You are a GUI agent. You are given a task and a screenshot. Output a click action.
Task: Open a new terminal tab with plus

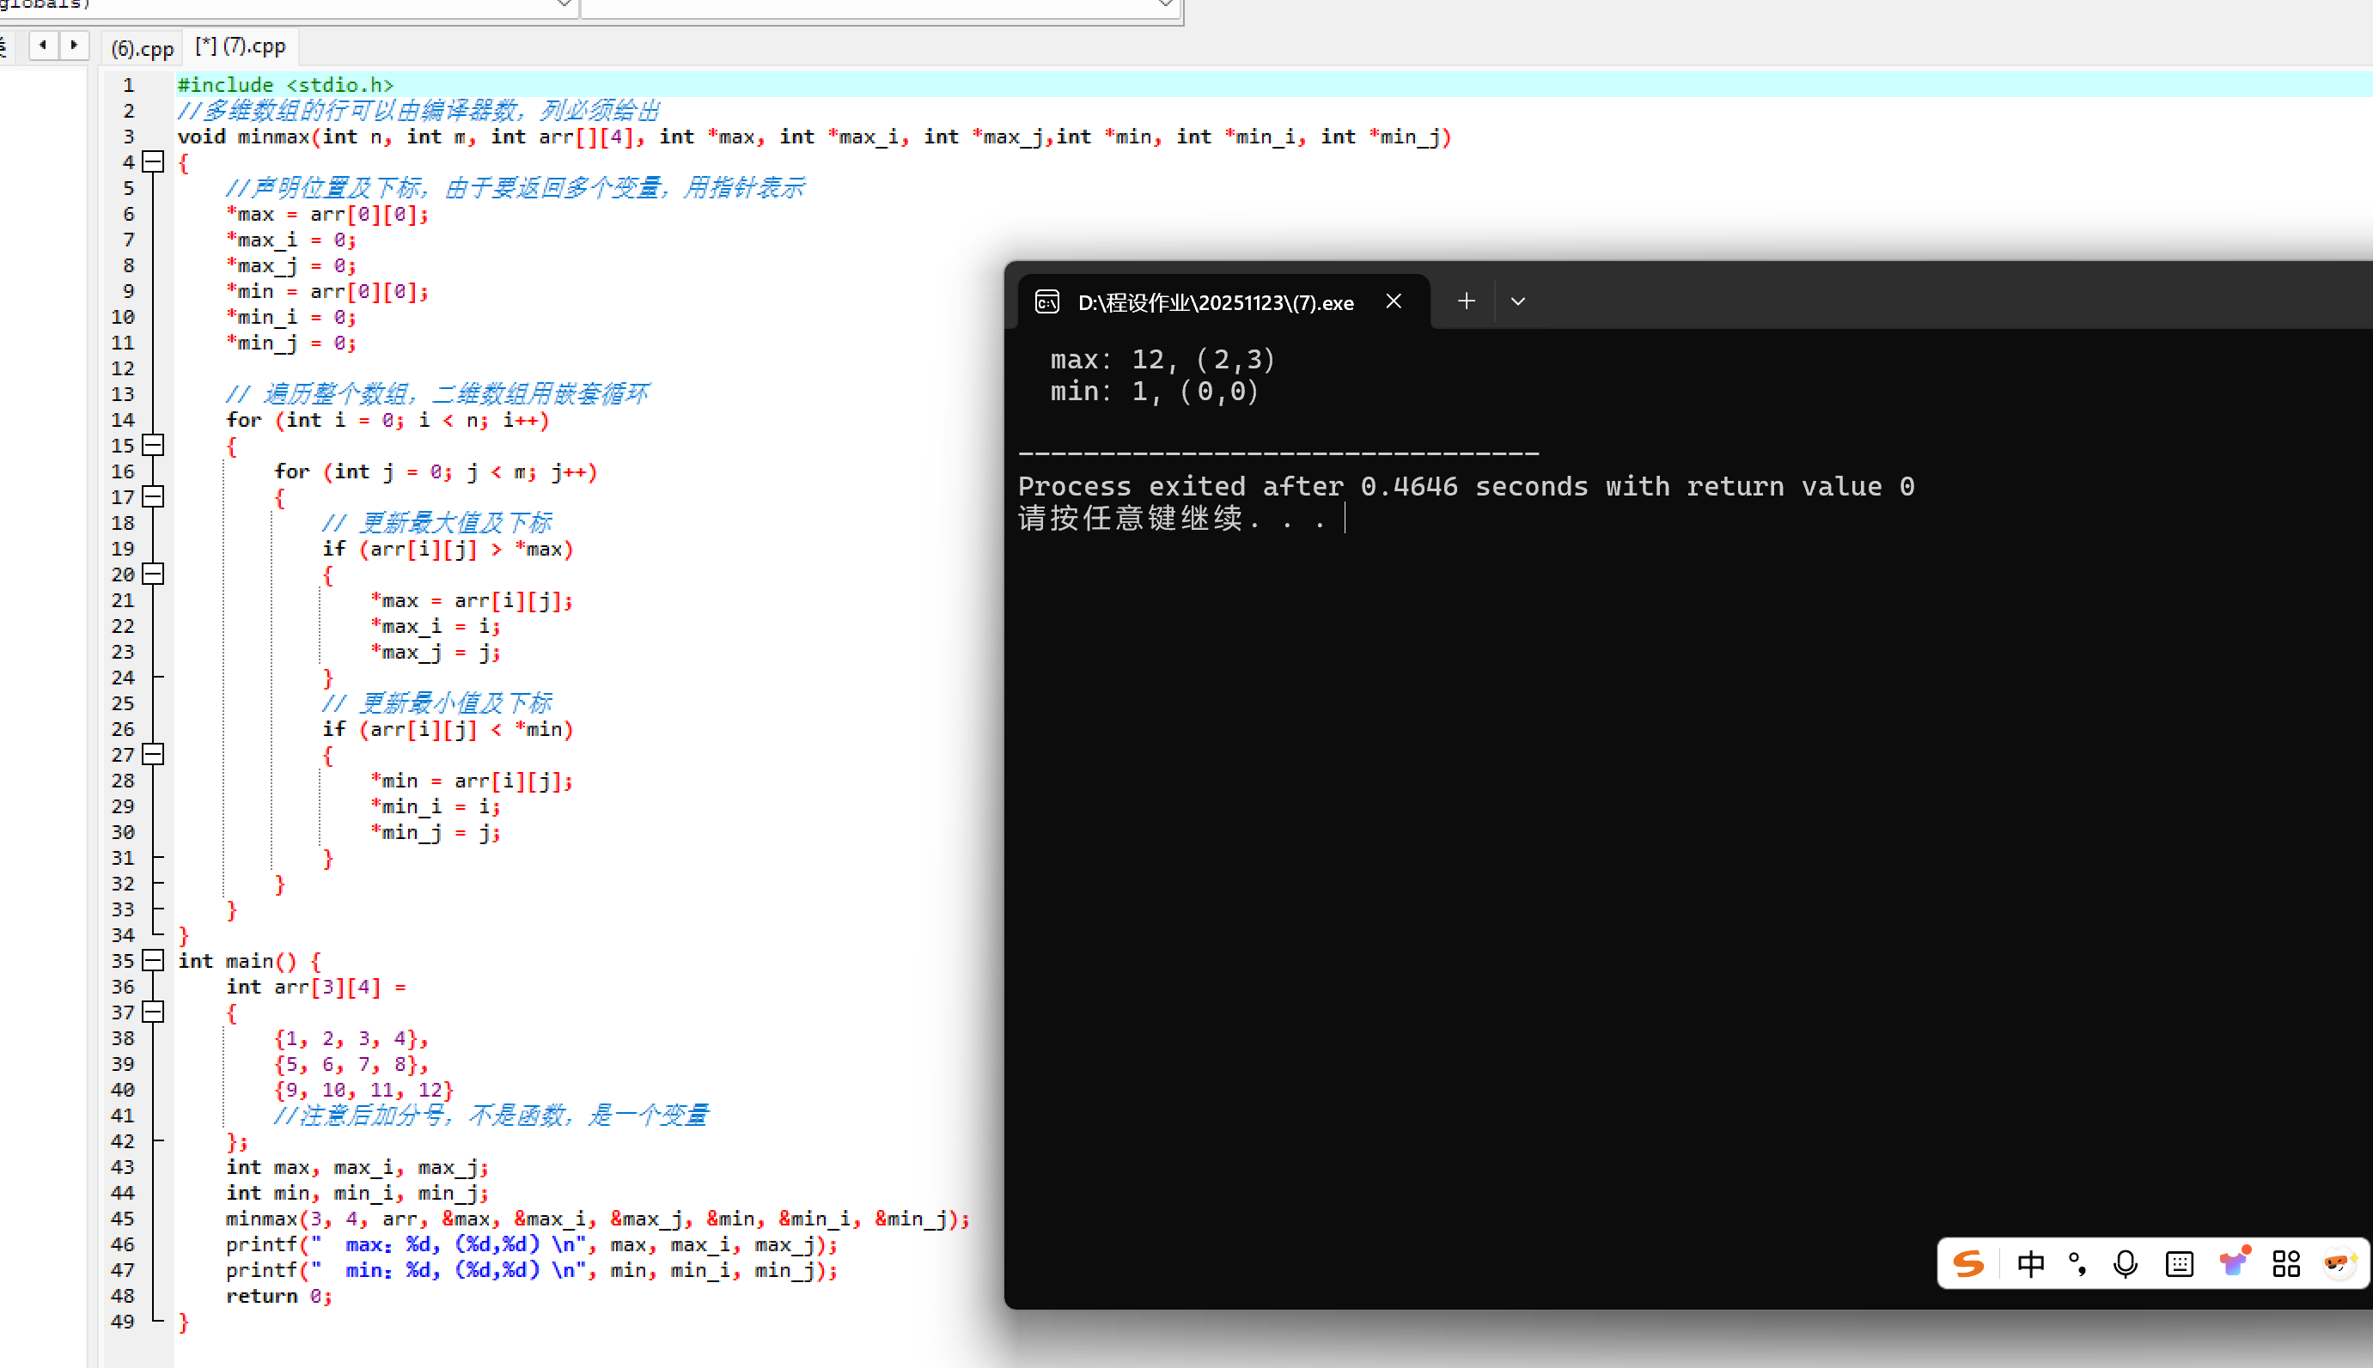coord(1466,301)
